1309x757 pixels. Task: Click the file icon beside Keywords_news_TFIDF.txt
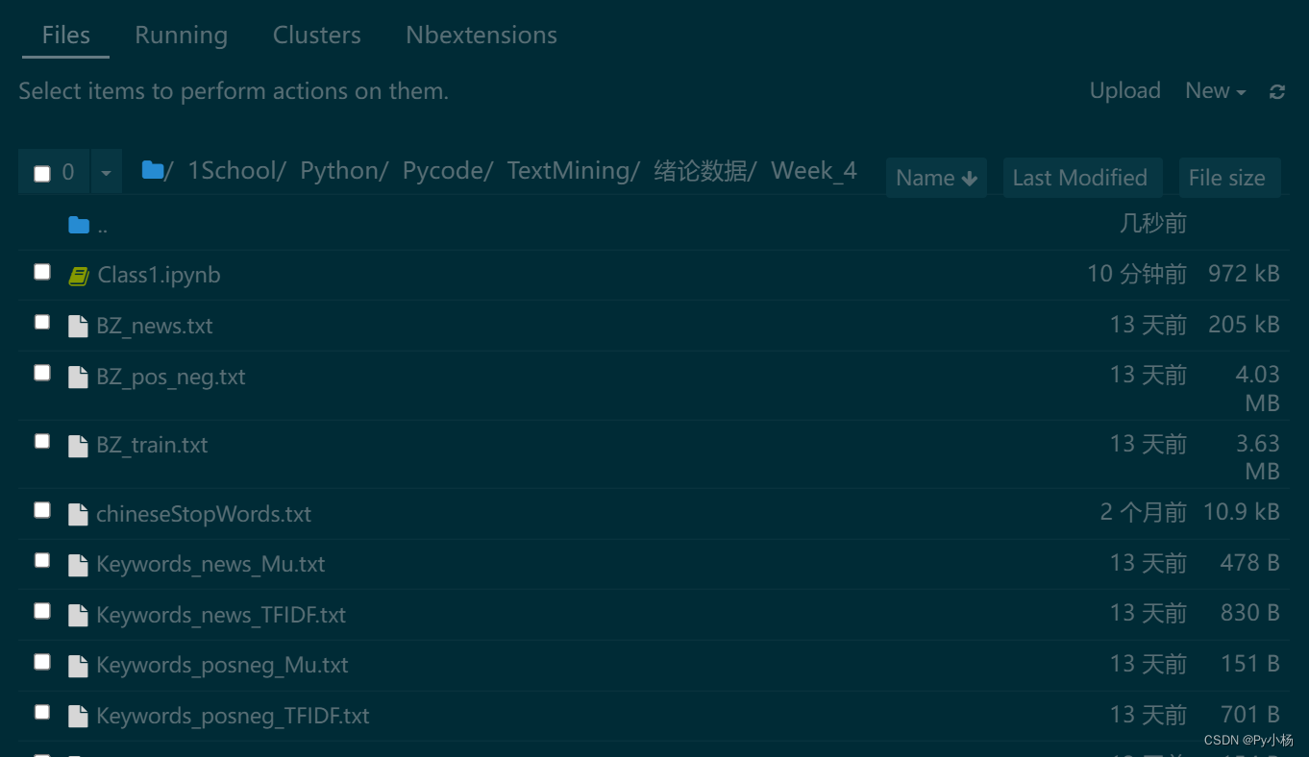[78, 615]
